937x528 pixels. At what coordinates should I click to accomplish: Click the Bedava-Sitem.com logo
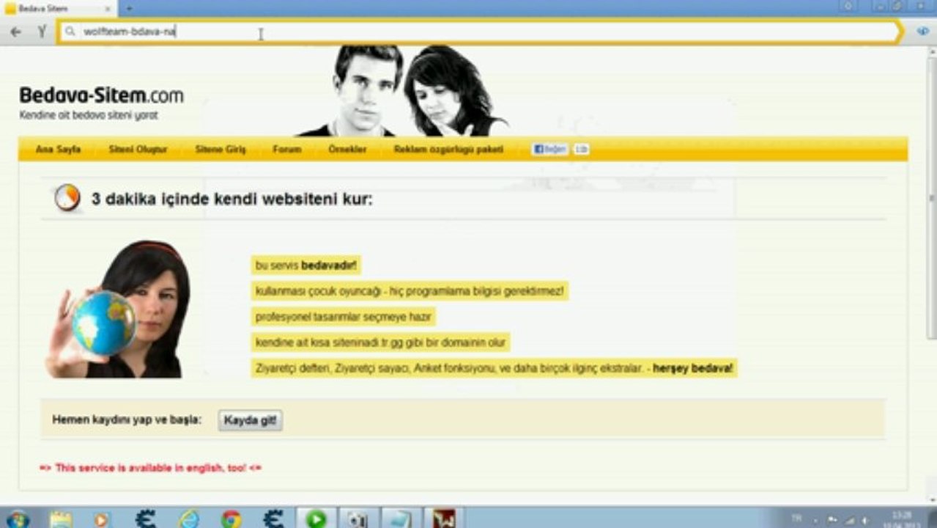click(101, 95)
